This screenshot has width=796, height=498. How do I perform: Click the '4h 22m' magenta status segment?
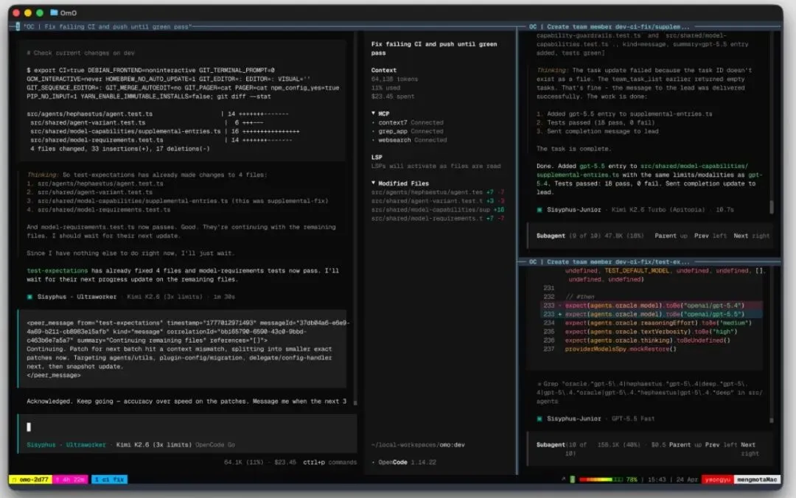(x=71, y=480)
